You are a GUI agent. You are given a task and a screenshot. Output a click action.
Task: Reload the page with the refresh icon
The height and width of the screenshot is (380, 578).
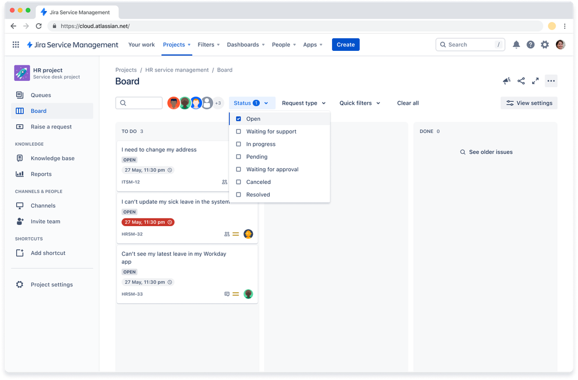pyautogui.click(x=39, y=26)
